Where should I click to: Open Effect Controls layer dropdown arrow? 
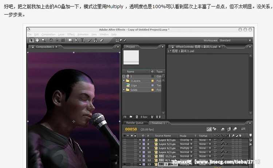(219, 47)
